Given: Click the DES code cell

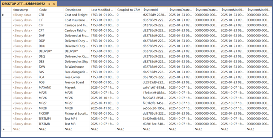Looking at the screenshot, I should point(51,62).
